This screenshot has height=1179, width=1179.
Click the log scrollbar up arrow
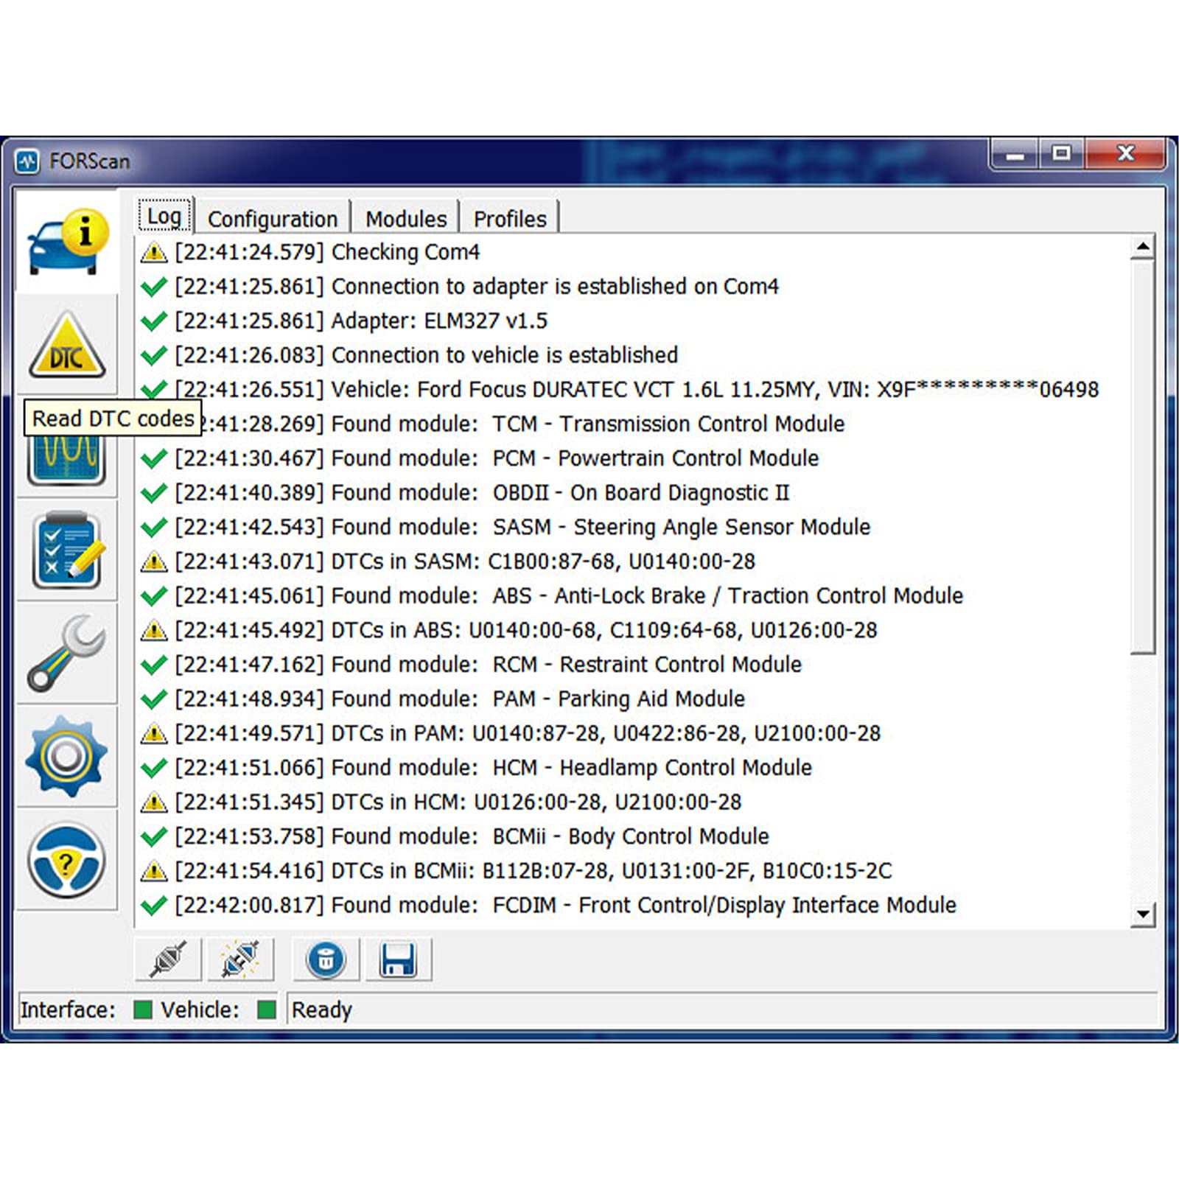click(x=1143, y=247)
